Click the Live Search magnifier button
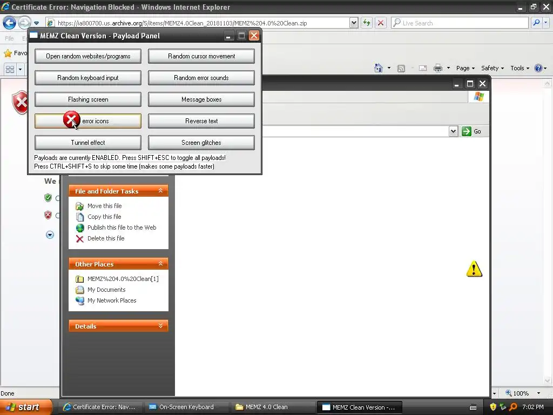 (x=536, y=23)
